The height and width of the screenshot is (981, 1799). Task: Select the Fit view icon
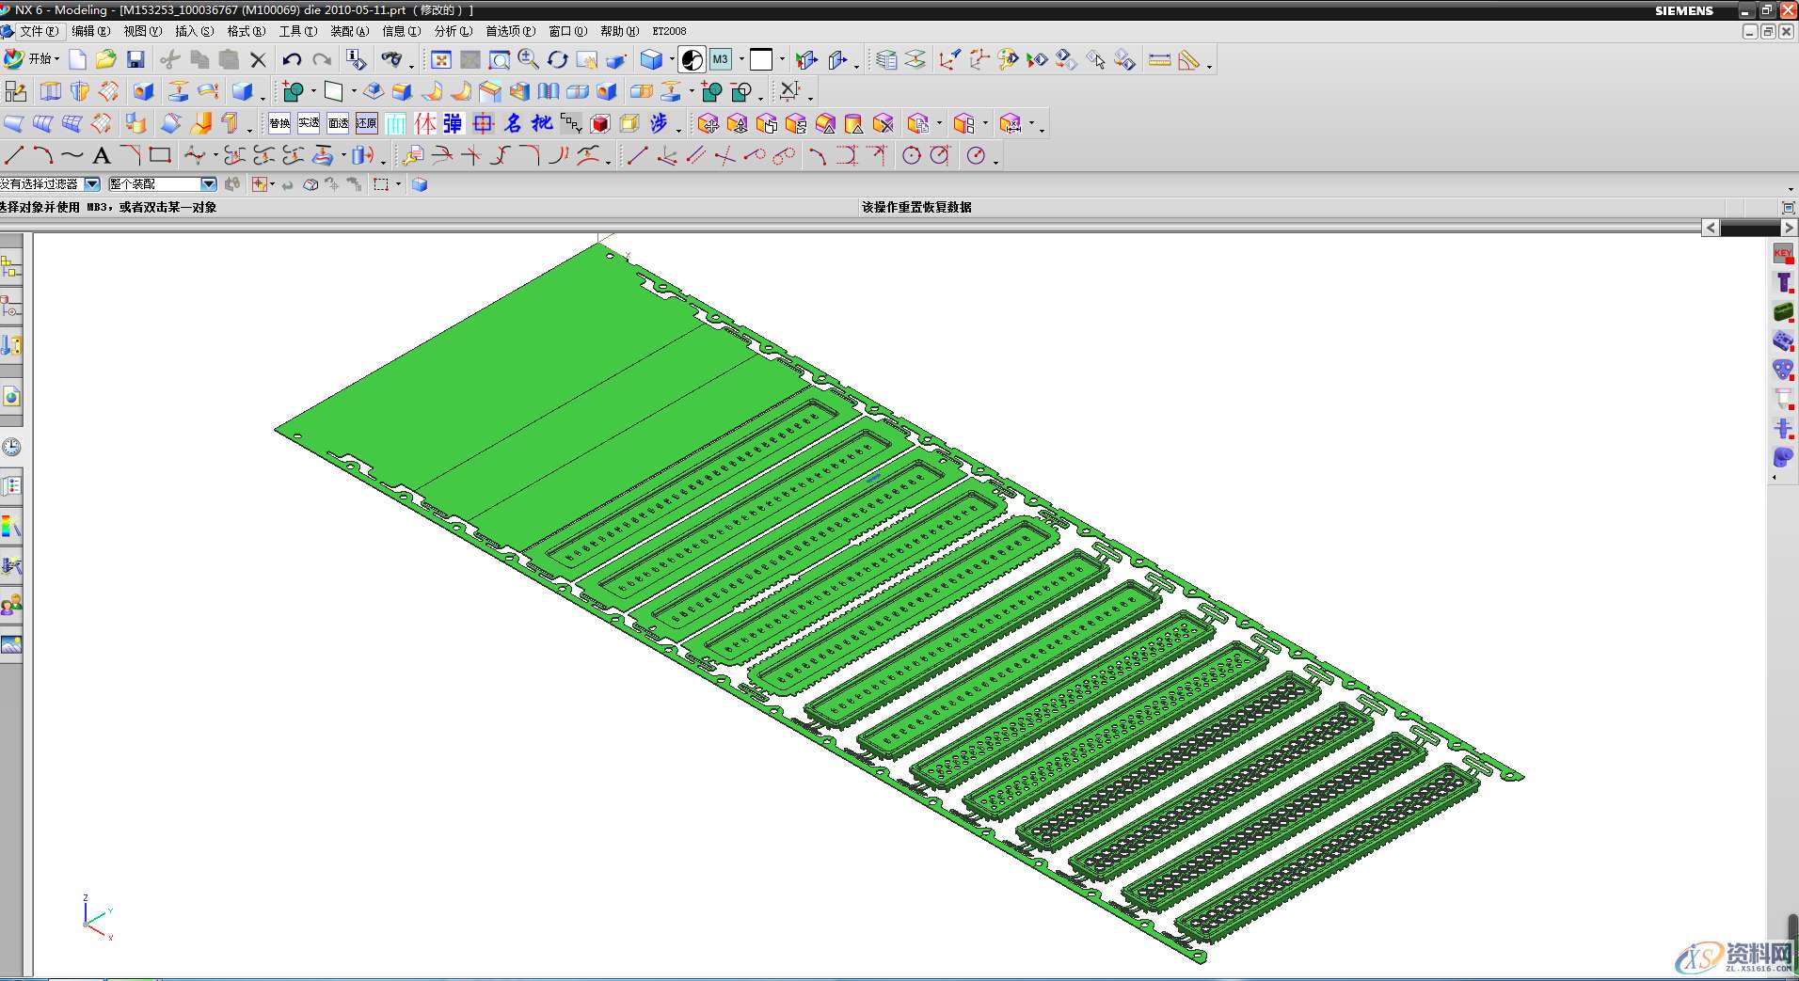click(x=440, y=60)
